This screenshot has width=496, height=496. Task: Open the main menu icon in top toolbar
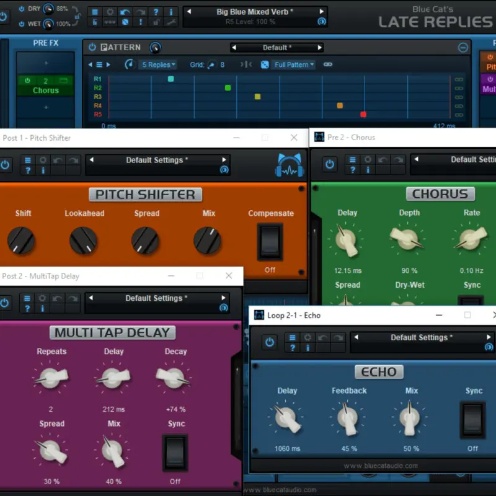click(95, 12)
